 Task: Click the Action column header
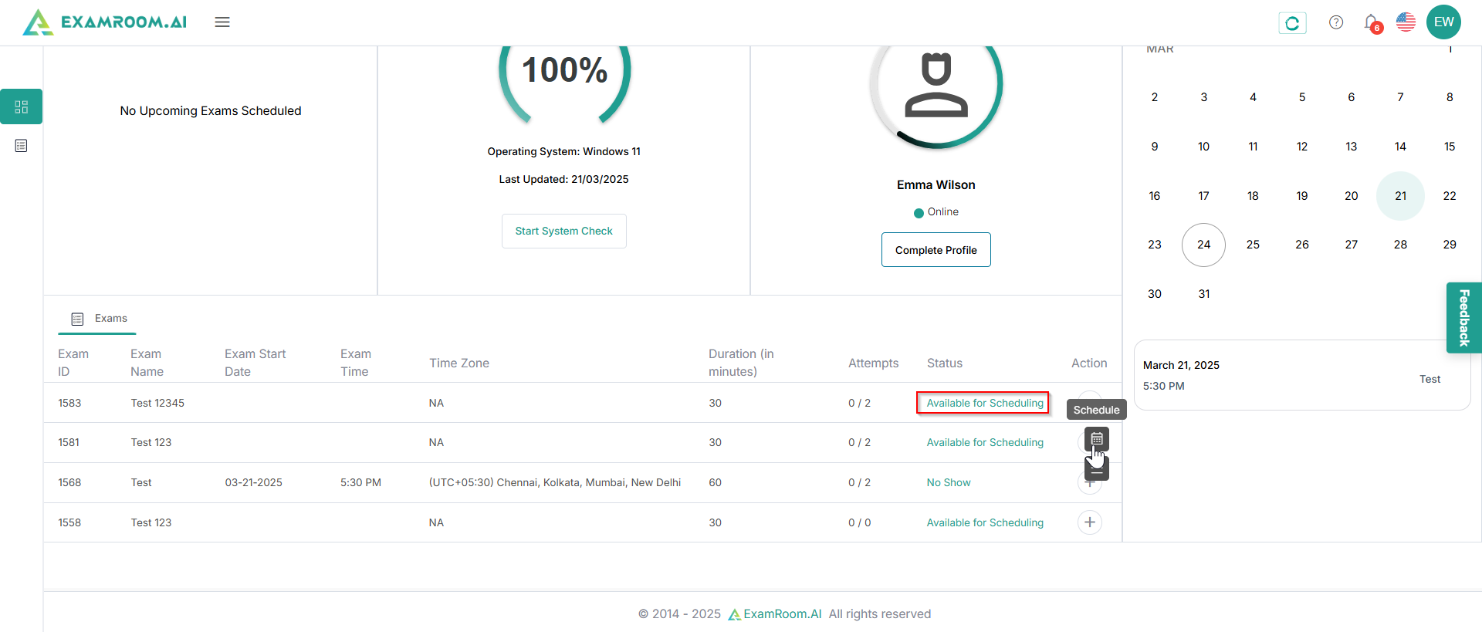(1089, 363)
